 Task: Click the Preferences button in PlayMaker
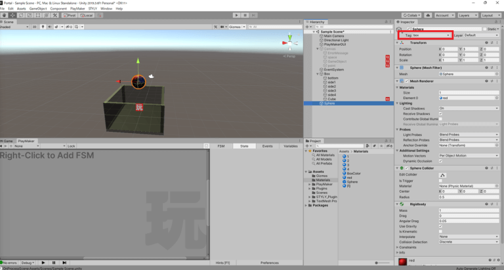[269, 263]
